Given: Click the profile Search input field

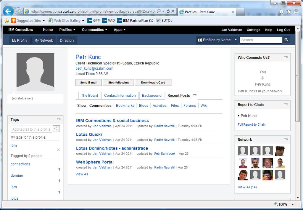Looking at the screenshot, I should tap(261, 40).
